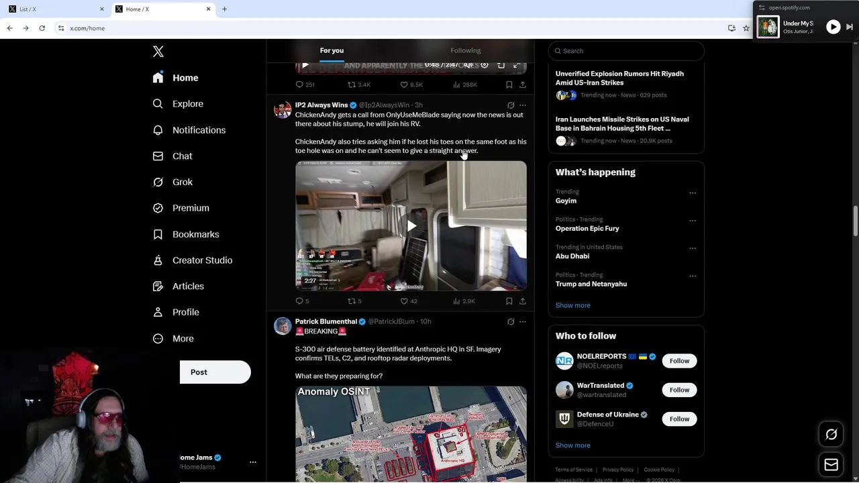Open Articles in the sidebar
859x483 pixels.
(x=178, y=286)
